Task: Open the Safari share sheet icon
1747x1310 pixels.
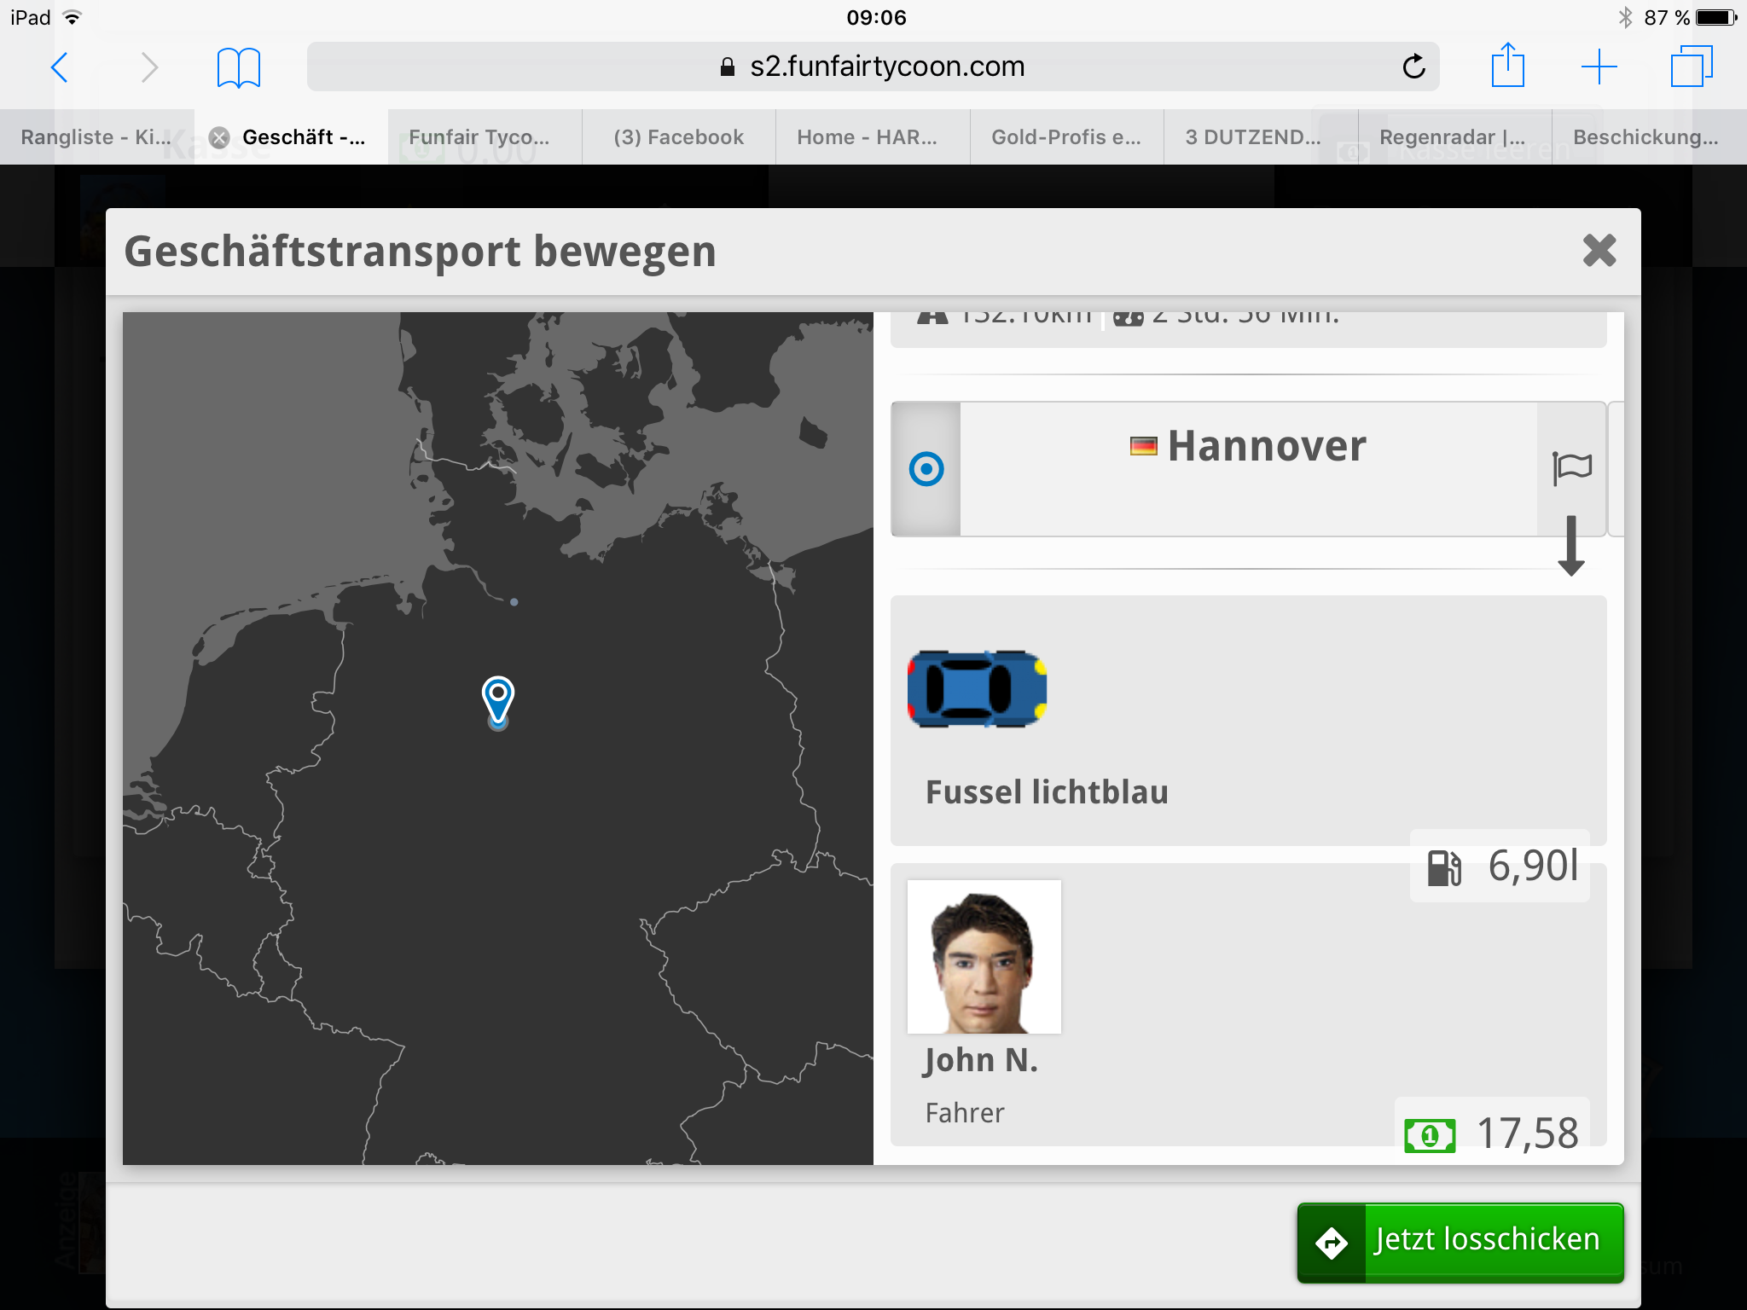Action: coord(1507,65)
